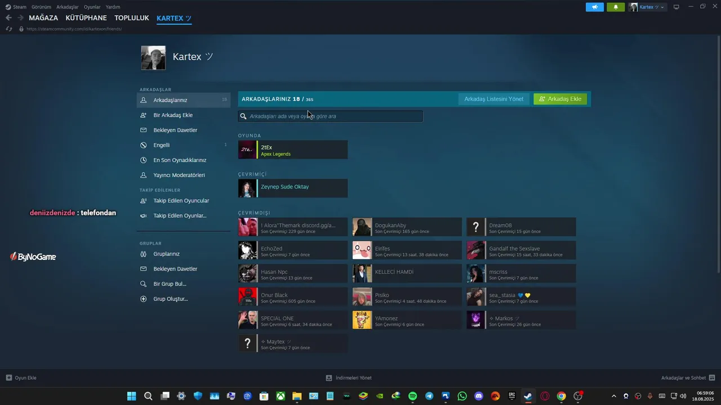Go to the KÜTÜPHANE tab
Image resolution: width=721 pixels, height=405 pixels.
click(86, 18)
